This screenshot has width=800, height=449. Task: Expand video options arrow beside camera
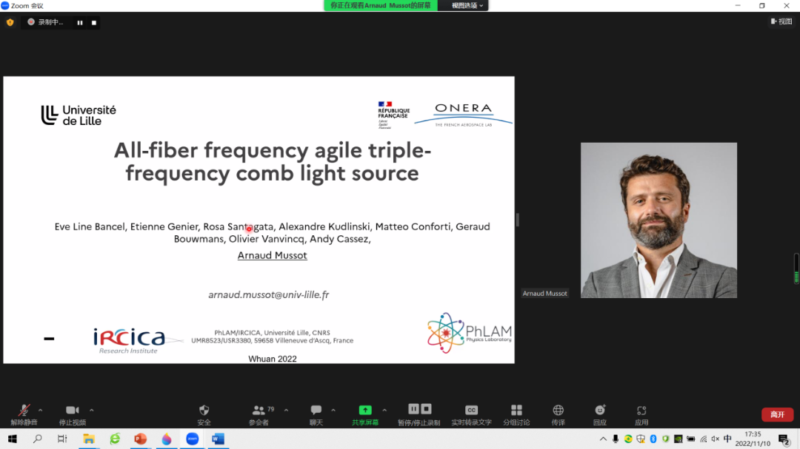pos(91,410)
